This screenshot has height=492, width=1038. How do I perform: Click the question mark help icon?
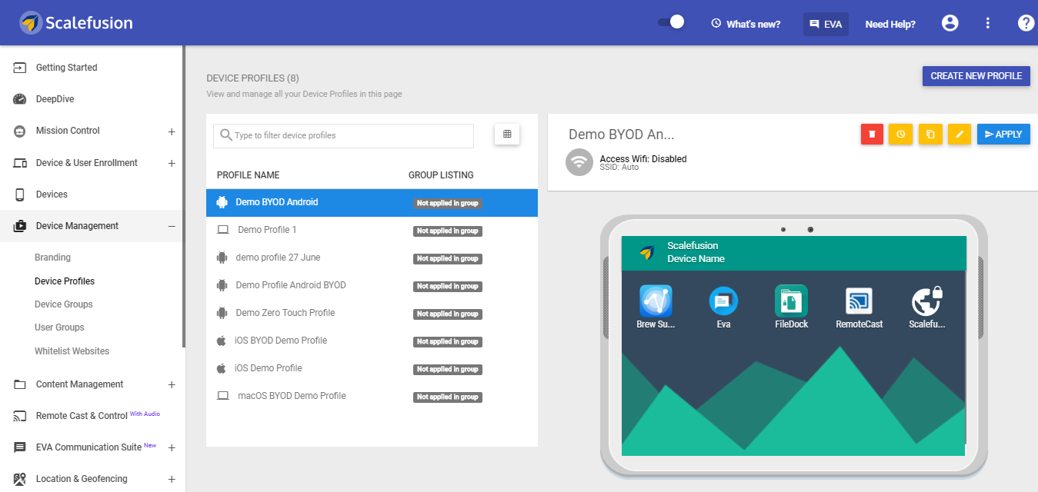[x=1026, y=23]
